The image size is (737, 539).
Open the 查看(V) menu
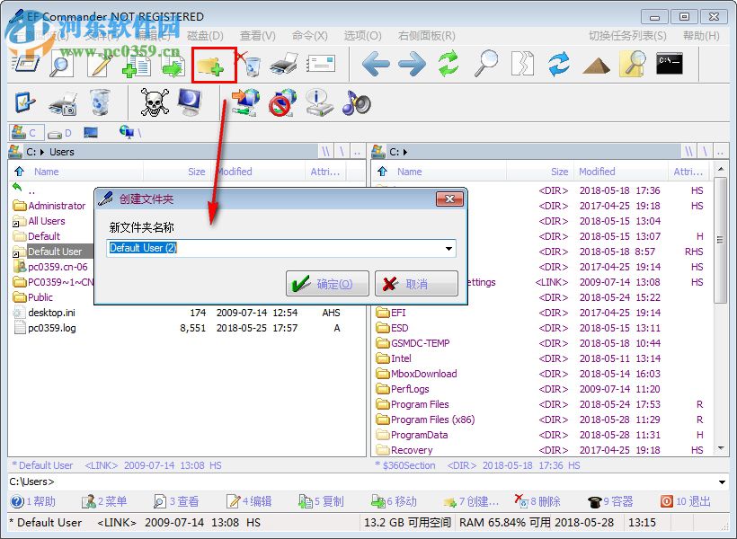point(258,36)
